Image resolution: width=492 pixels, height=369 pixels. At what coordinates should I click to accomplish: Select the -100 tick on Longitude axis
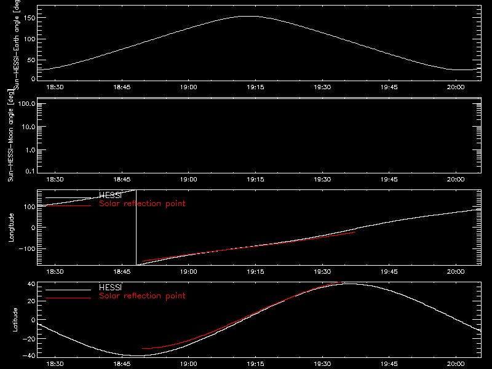pyautogui.click(x=26, y=249)
